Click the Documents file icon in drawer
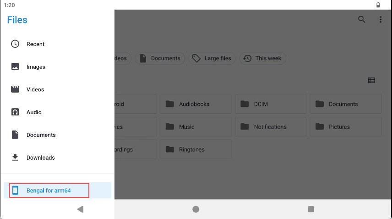The width and height of the screenshot is (392, 219). pyautogui.click(x=15, y=135)
